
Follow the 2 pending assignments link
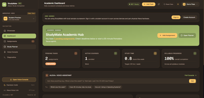point(64,39)
